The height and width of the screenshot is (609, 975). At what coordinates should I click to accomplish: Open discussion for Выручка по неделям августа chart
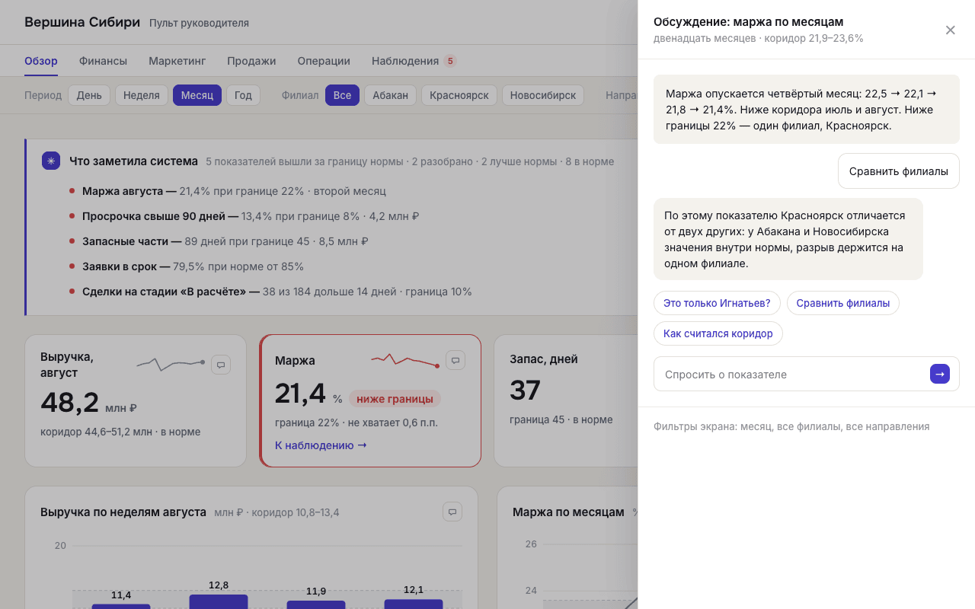[x=452, y=512]
